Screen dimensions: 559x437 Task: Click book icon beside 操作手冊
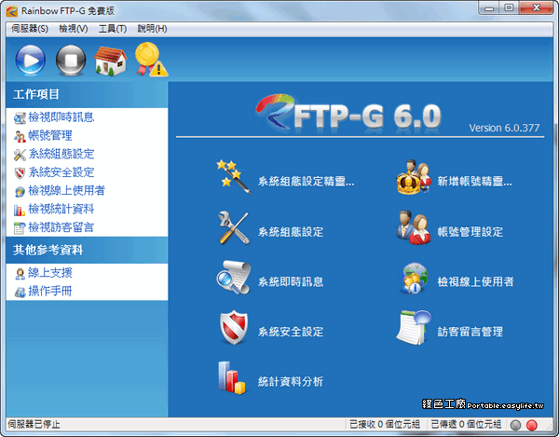click(20, 293)
